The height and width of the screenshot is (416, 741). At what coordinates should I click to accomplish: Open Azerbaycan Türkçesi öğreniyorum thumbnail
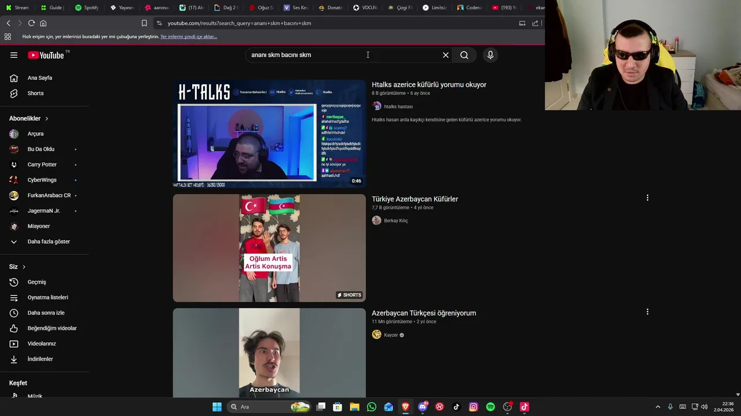click(x=269, y=352)
